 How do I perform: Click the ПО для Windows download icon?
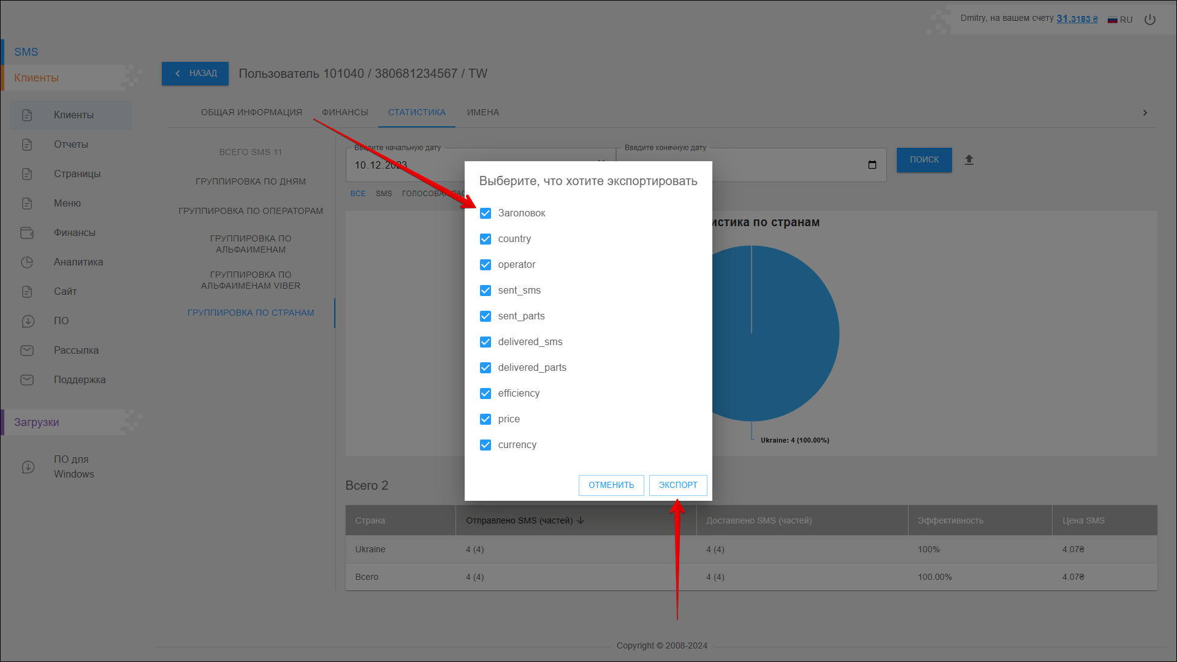click(x=28, y=467)
